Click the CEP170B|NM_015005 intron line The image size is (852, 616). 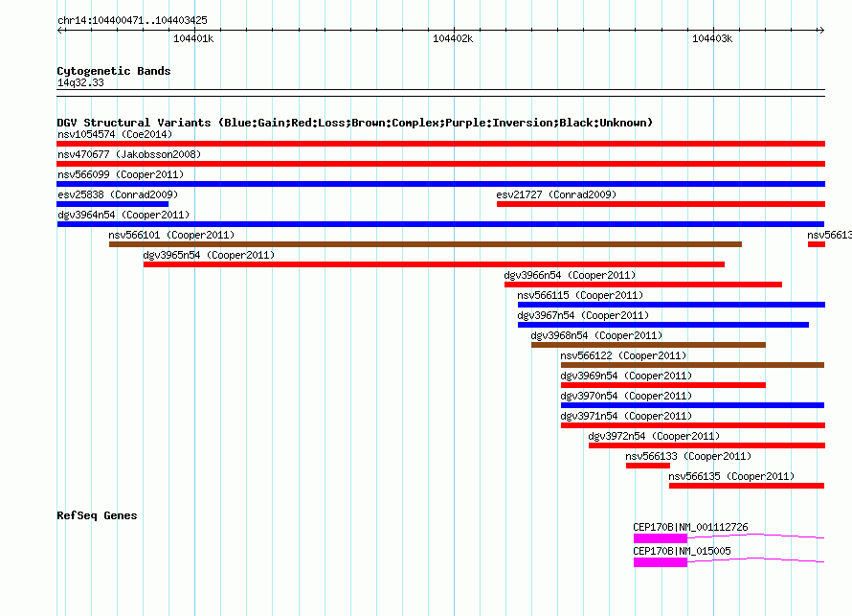[x=756, y=560]
